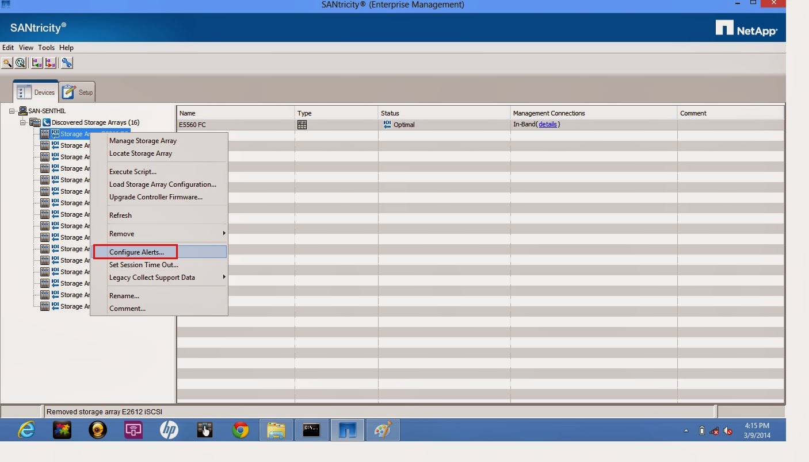Open File Explorer from the taskbar
Screen dimensions: 809x462
click(x=276, y=430)
